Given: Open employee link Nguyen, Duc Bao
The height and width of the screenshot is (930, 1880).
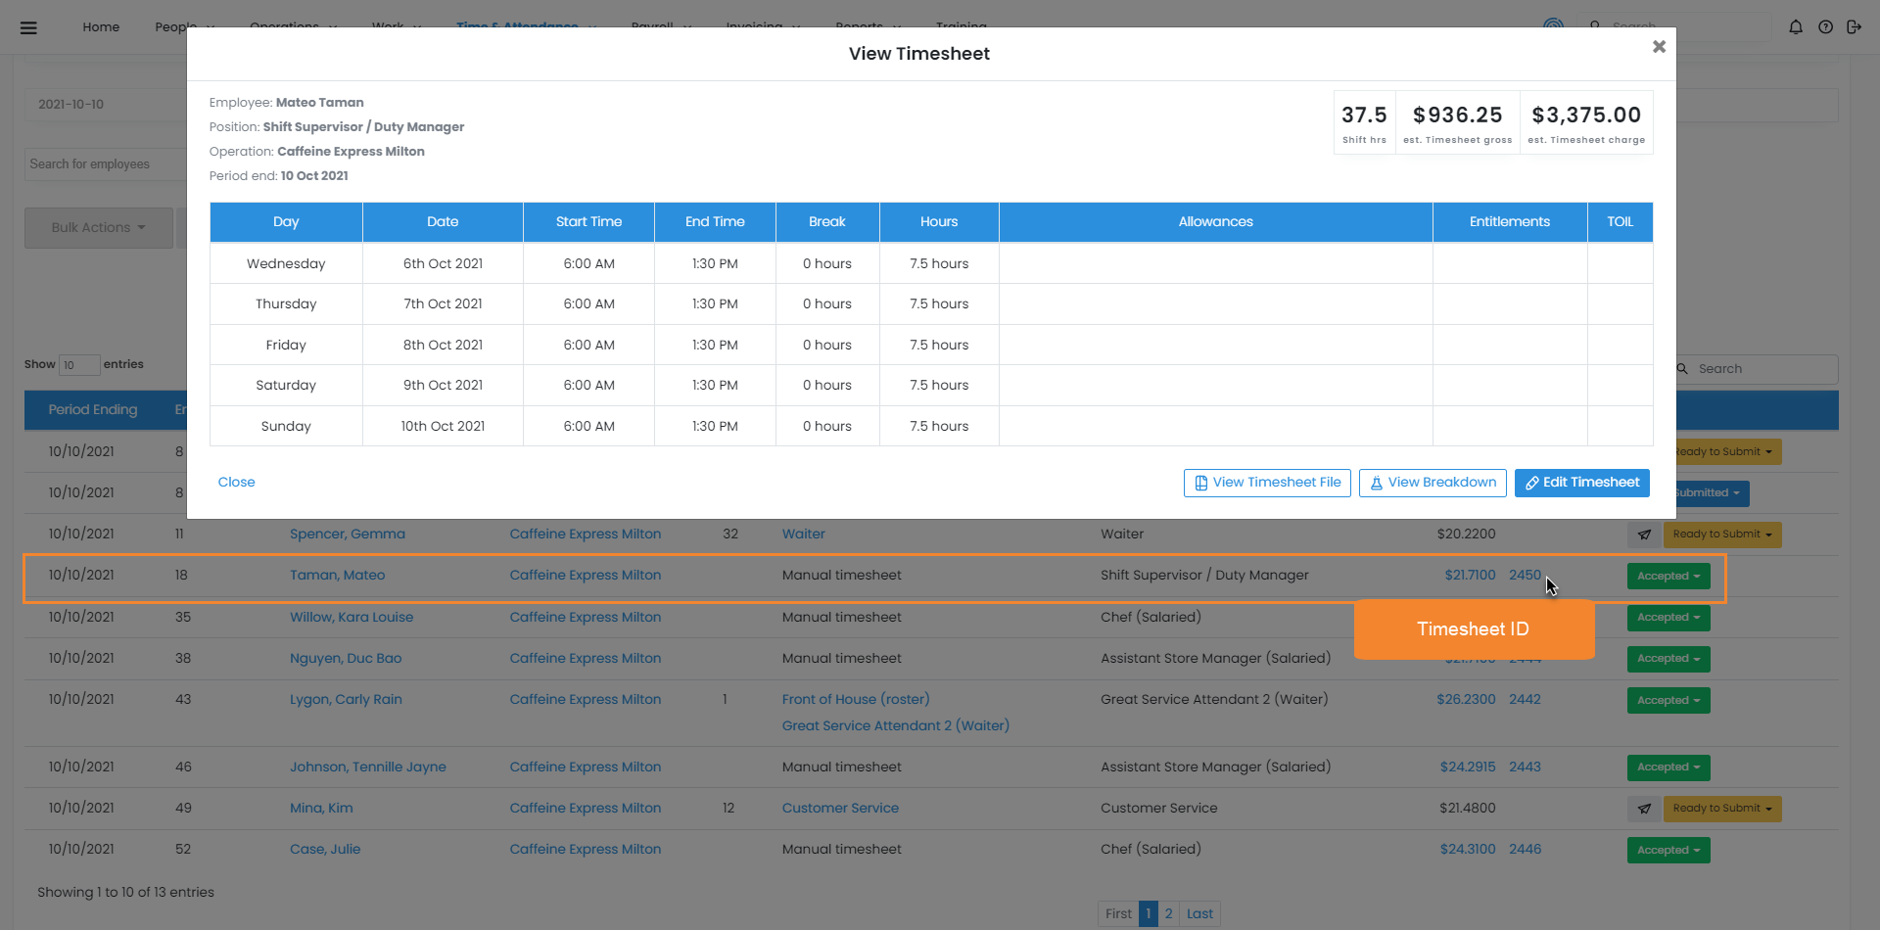Looking at the screenshot, I should (x=346, y=658).
